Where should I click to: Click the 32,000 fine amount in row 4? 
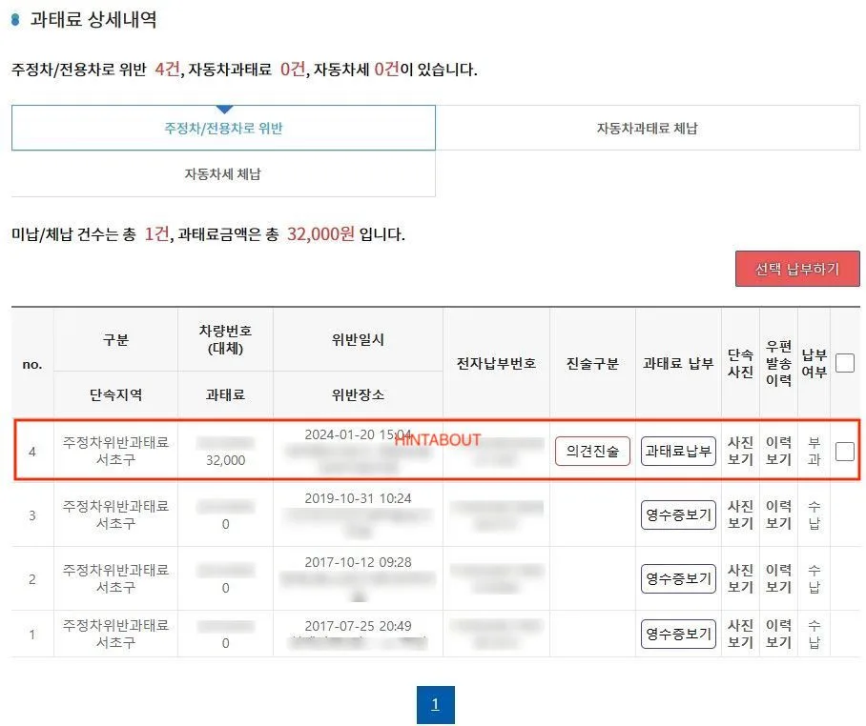tap(225, 460)
